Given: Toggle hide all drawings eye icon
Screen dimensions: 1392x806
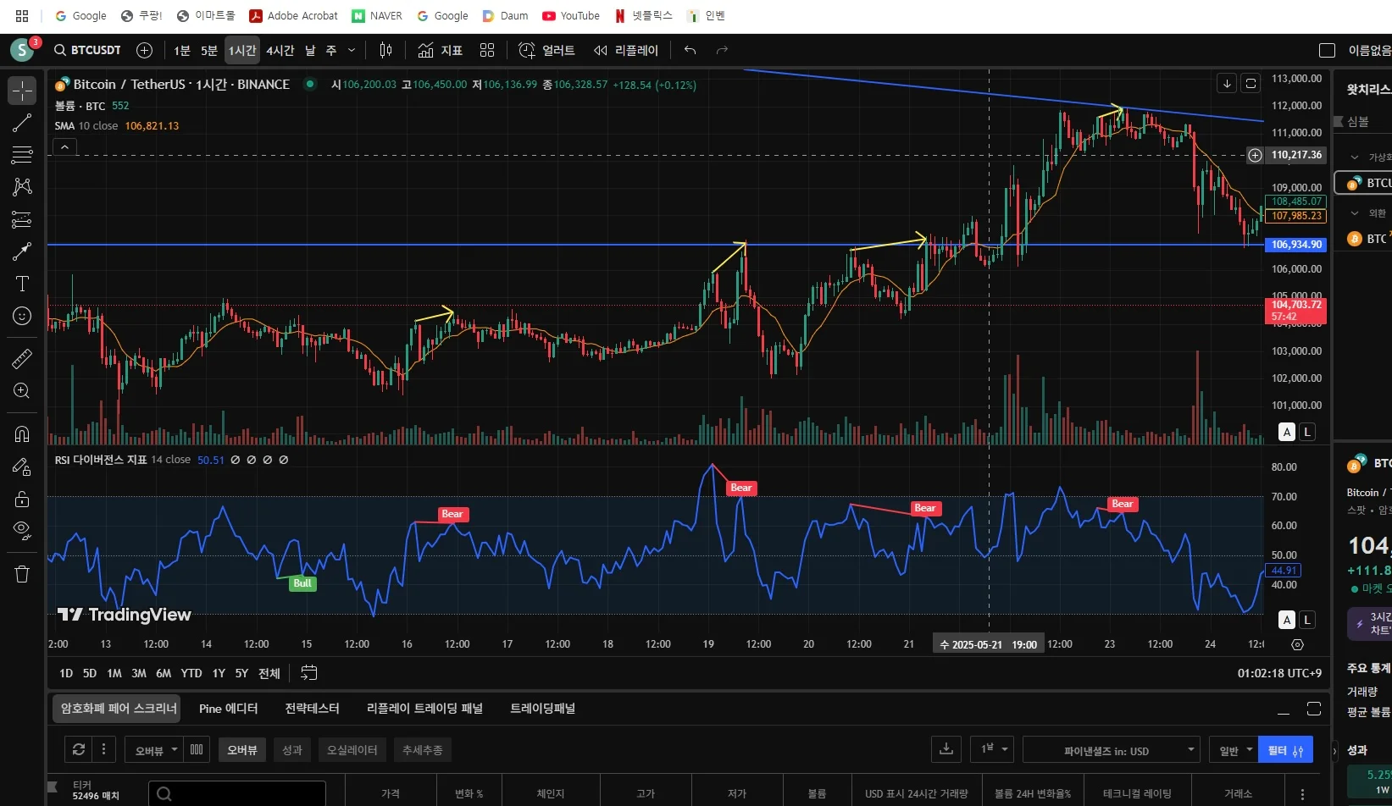Looking at the screenshot, I should point(22,531).
